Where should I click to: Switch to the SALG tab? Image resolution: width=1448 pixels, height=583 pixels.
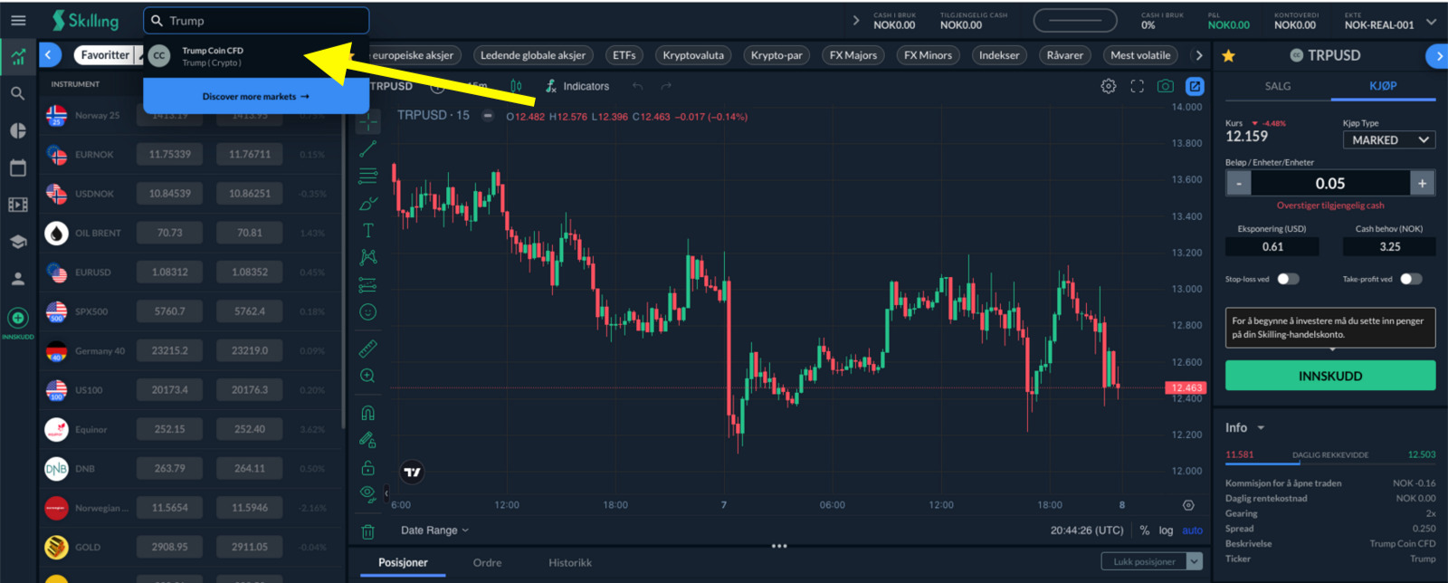point(1278,86)
